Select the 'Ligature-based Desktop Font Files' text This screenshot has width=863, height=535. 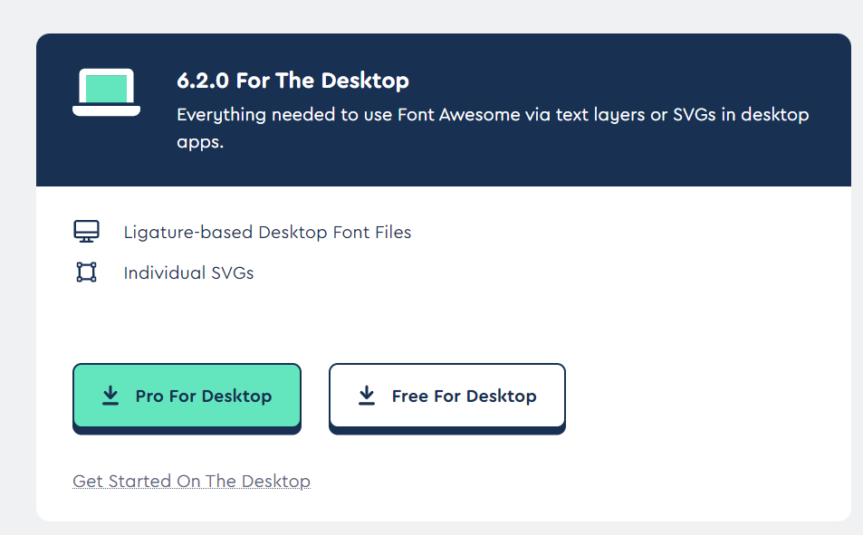pyautogui.click(x=267, y=233)
